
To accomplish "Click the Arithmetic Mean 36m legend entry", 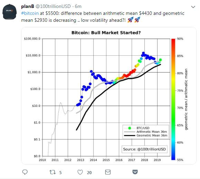I will (x=145, y=132).
